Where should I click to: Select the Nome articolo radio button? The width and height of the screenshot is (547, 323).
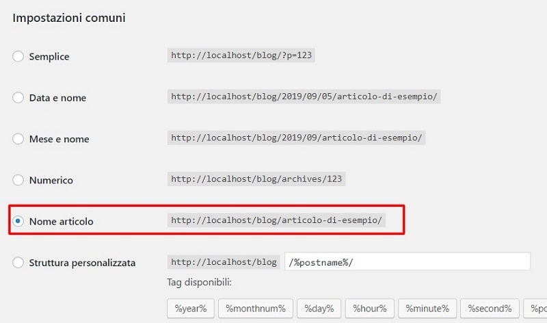click(x=18, y=221)
